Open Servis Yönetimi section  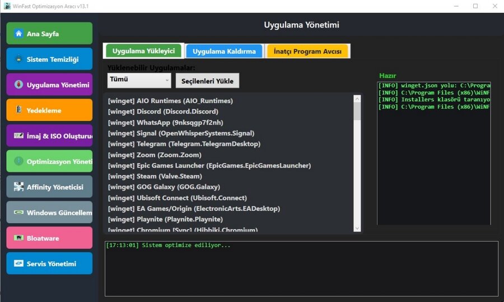tap(49, 263)
